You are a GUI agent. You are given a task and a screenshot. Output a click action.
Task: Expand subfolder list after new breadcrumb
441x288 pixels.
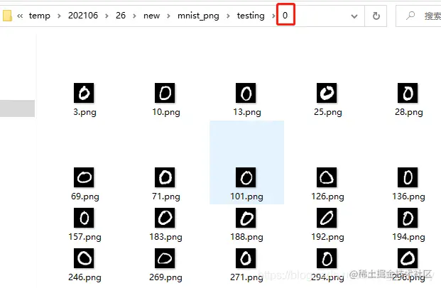pyautogui.click(x=168, y=16)
